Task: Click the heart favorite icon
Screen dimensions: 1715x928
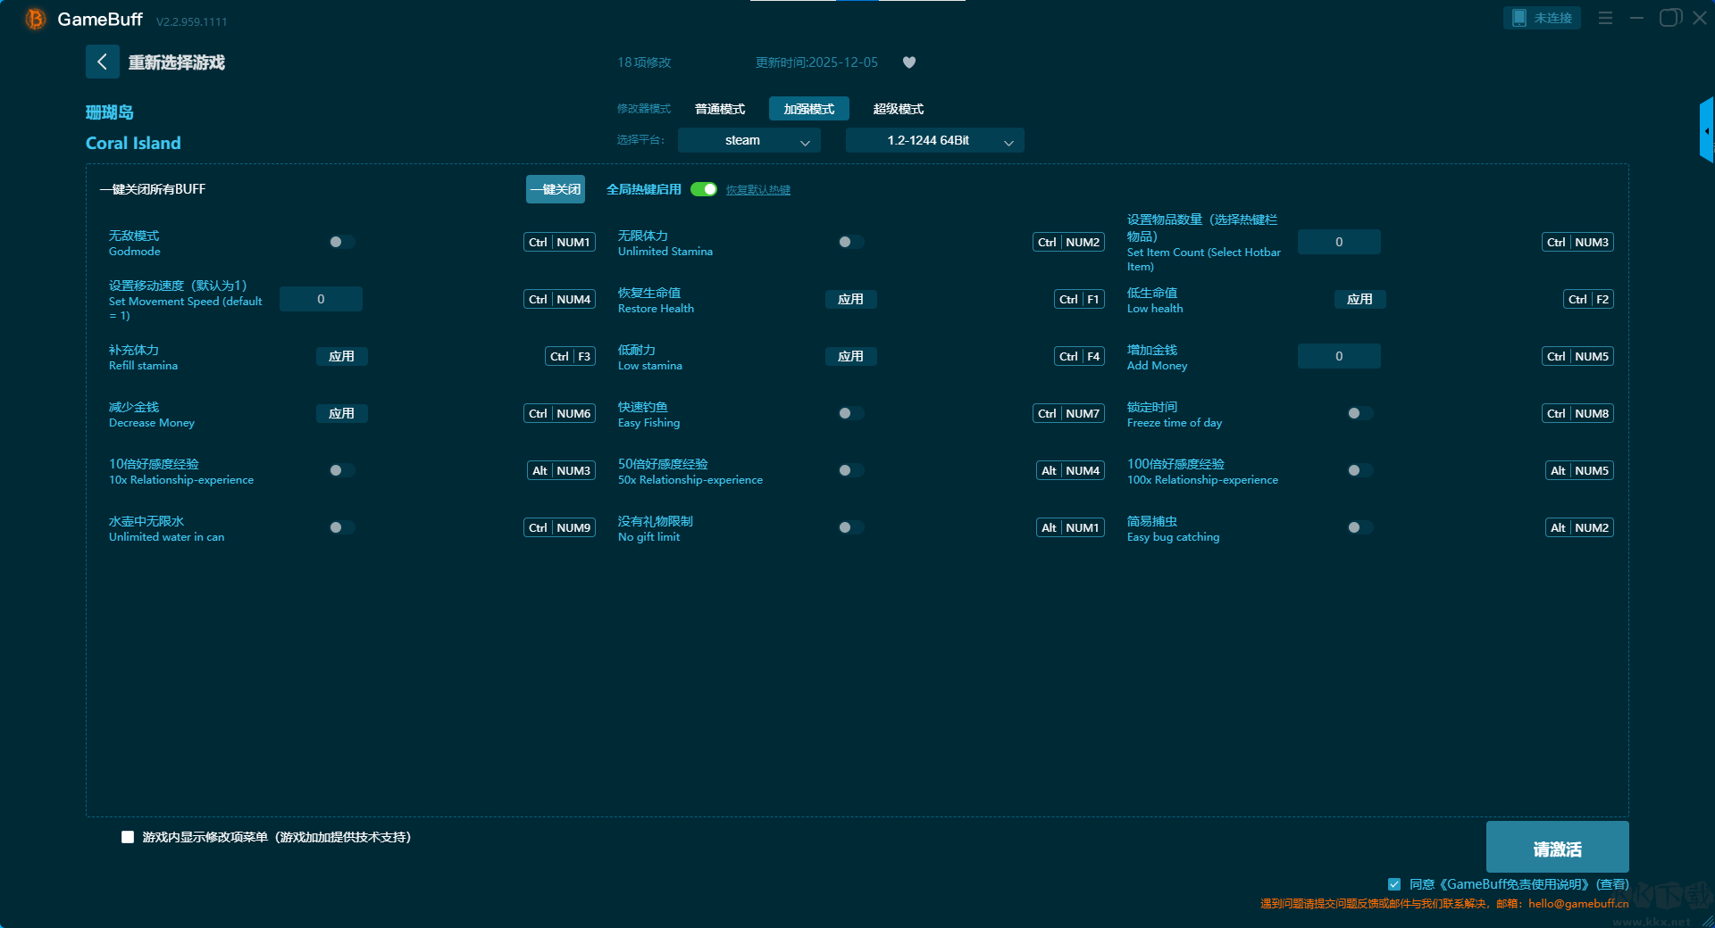Action: 909,62
